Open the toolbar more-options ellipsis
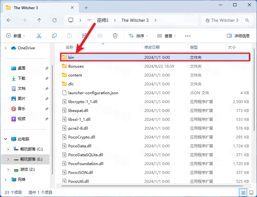Screen dimensions: 257x197 pos(188,36)
